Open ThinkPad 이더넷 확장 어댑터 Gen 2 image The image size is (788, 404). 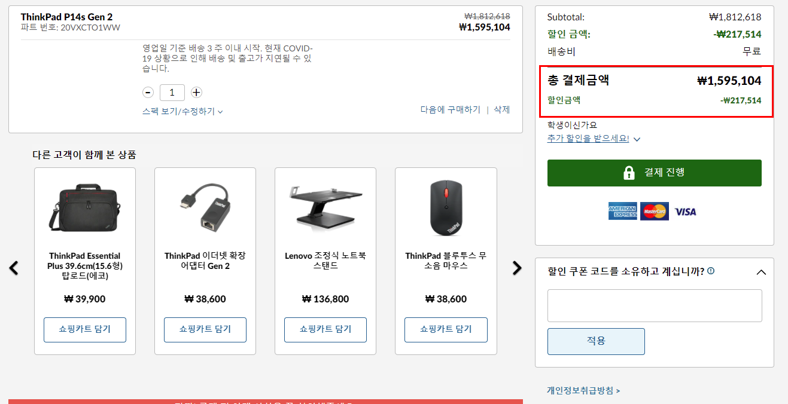(x=205, y=207)
